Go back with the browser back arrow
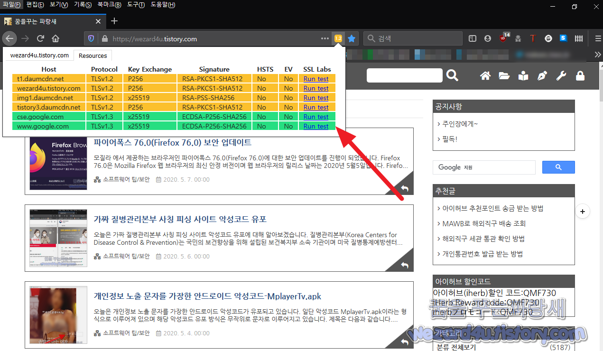The height and width of the screenshot is (351, 603). (x=9, y=38)
